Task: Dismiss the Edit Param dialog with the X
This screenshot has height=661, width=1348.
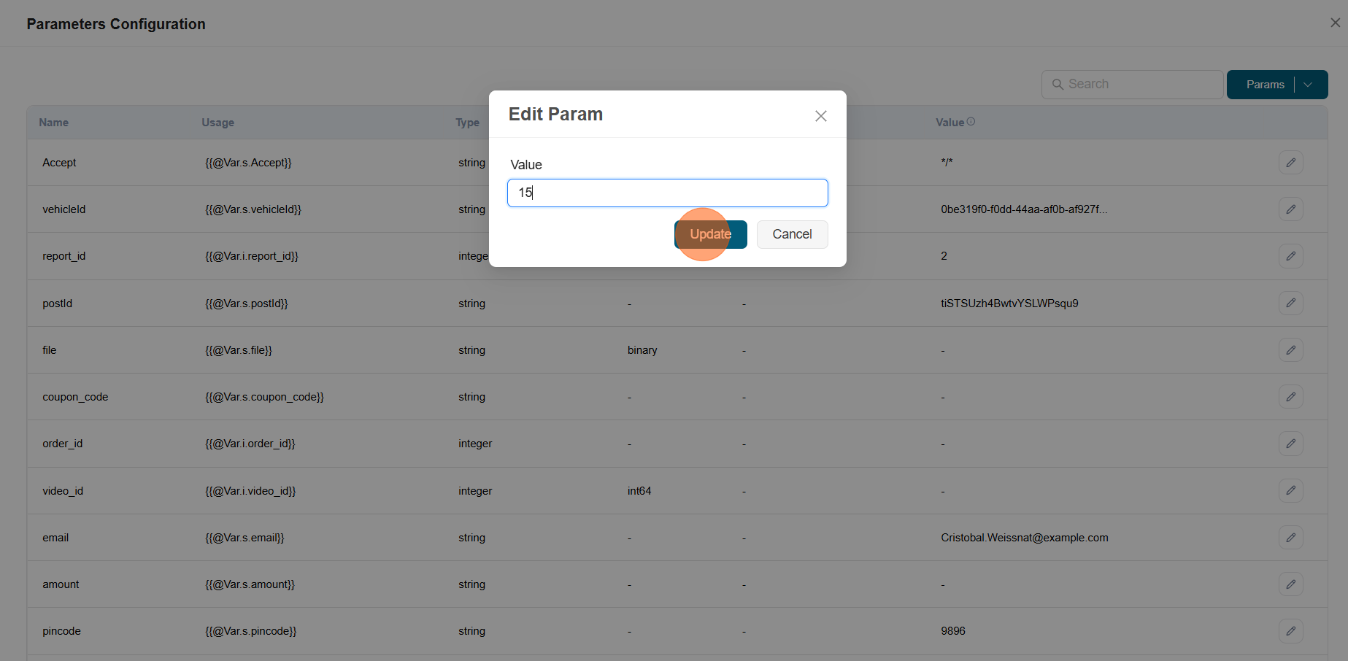Action: tap(820, 115)
